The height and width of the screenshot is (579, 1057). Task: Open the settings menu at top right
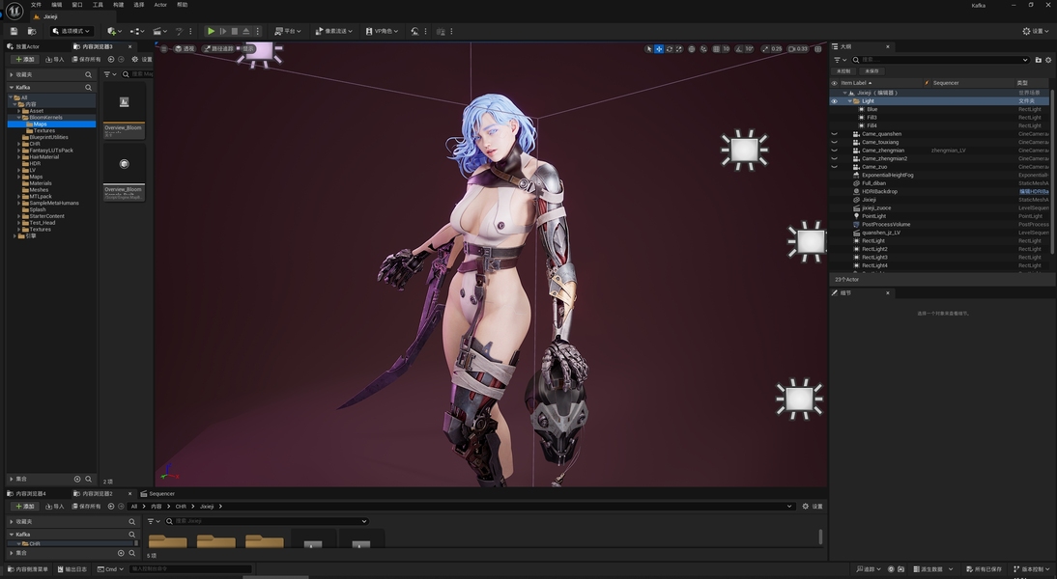(1036, 31)
